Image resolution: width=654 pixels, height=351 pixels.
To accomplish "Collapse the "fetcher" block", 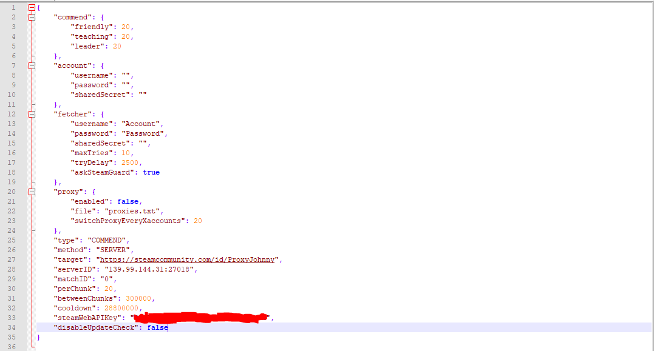I will tap(31, 114).
